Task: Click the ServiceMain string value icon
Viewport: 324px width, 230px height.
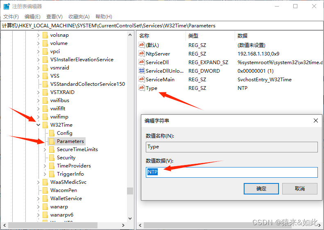Action: (x=142, y=79)
